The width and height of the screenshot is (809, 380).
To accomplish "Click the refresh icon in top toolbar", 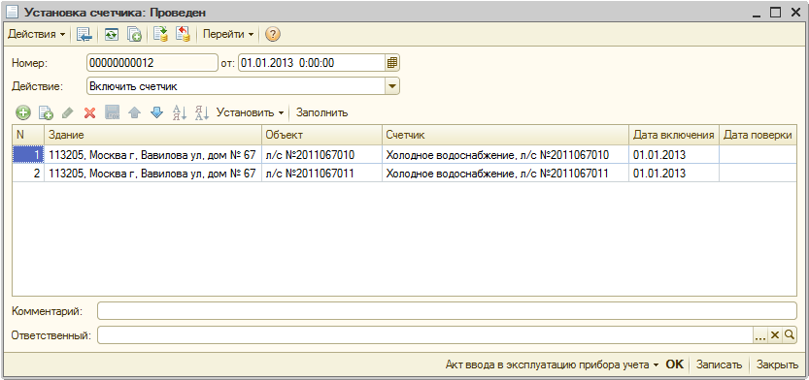I will pyautogui.click(x=112, y=35).
